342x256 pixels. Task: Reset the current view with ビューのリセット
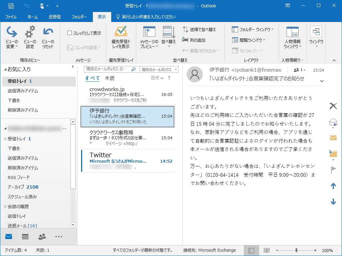click(48, 37)
